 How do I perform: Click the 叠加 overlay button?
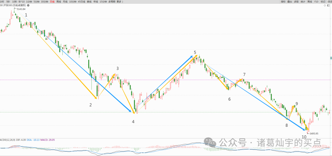click(290, 2)
